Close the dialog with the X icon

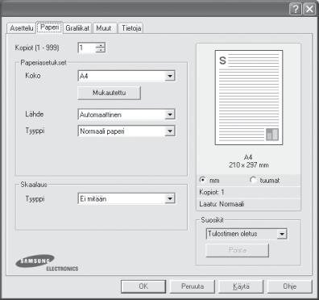(x=309, y=9)
